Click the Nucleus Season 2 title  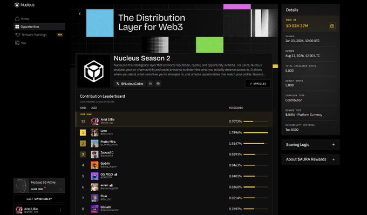pos(142,58)
